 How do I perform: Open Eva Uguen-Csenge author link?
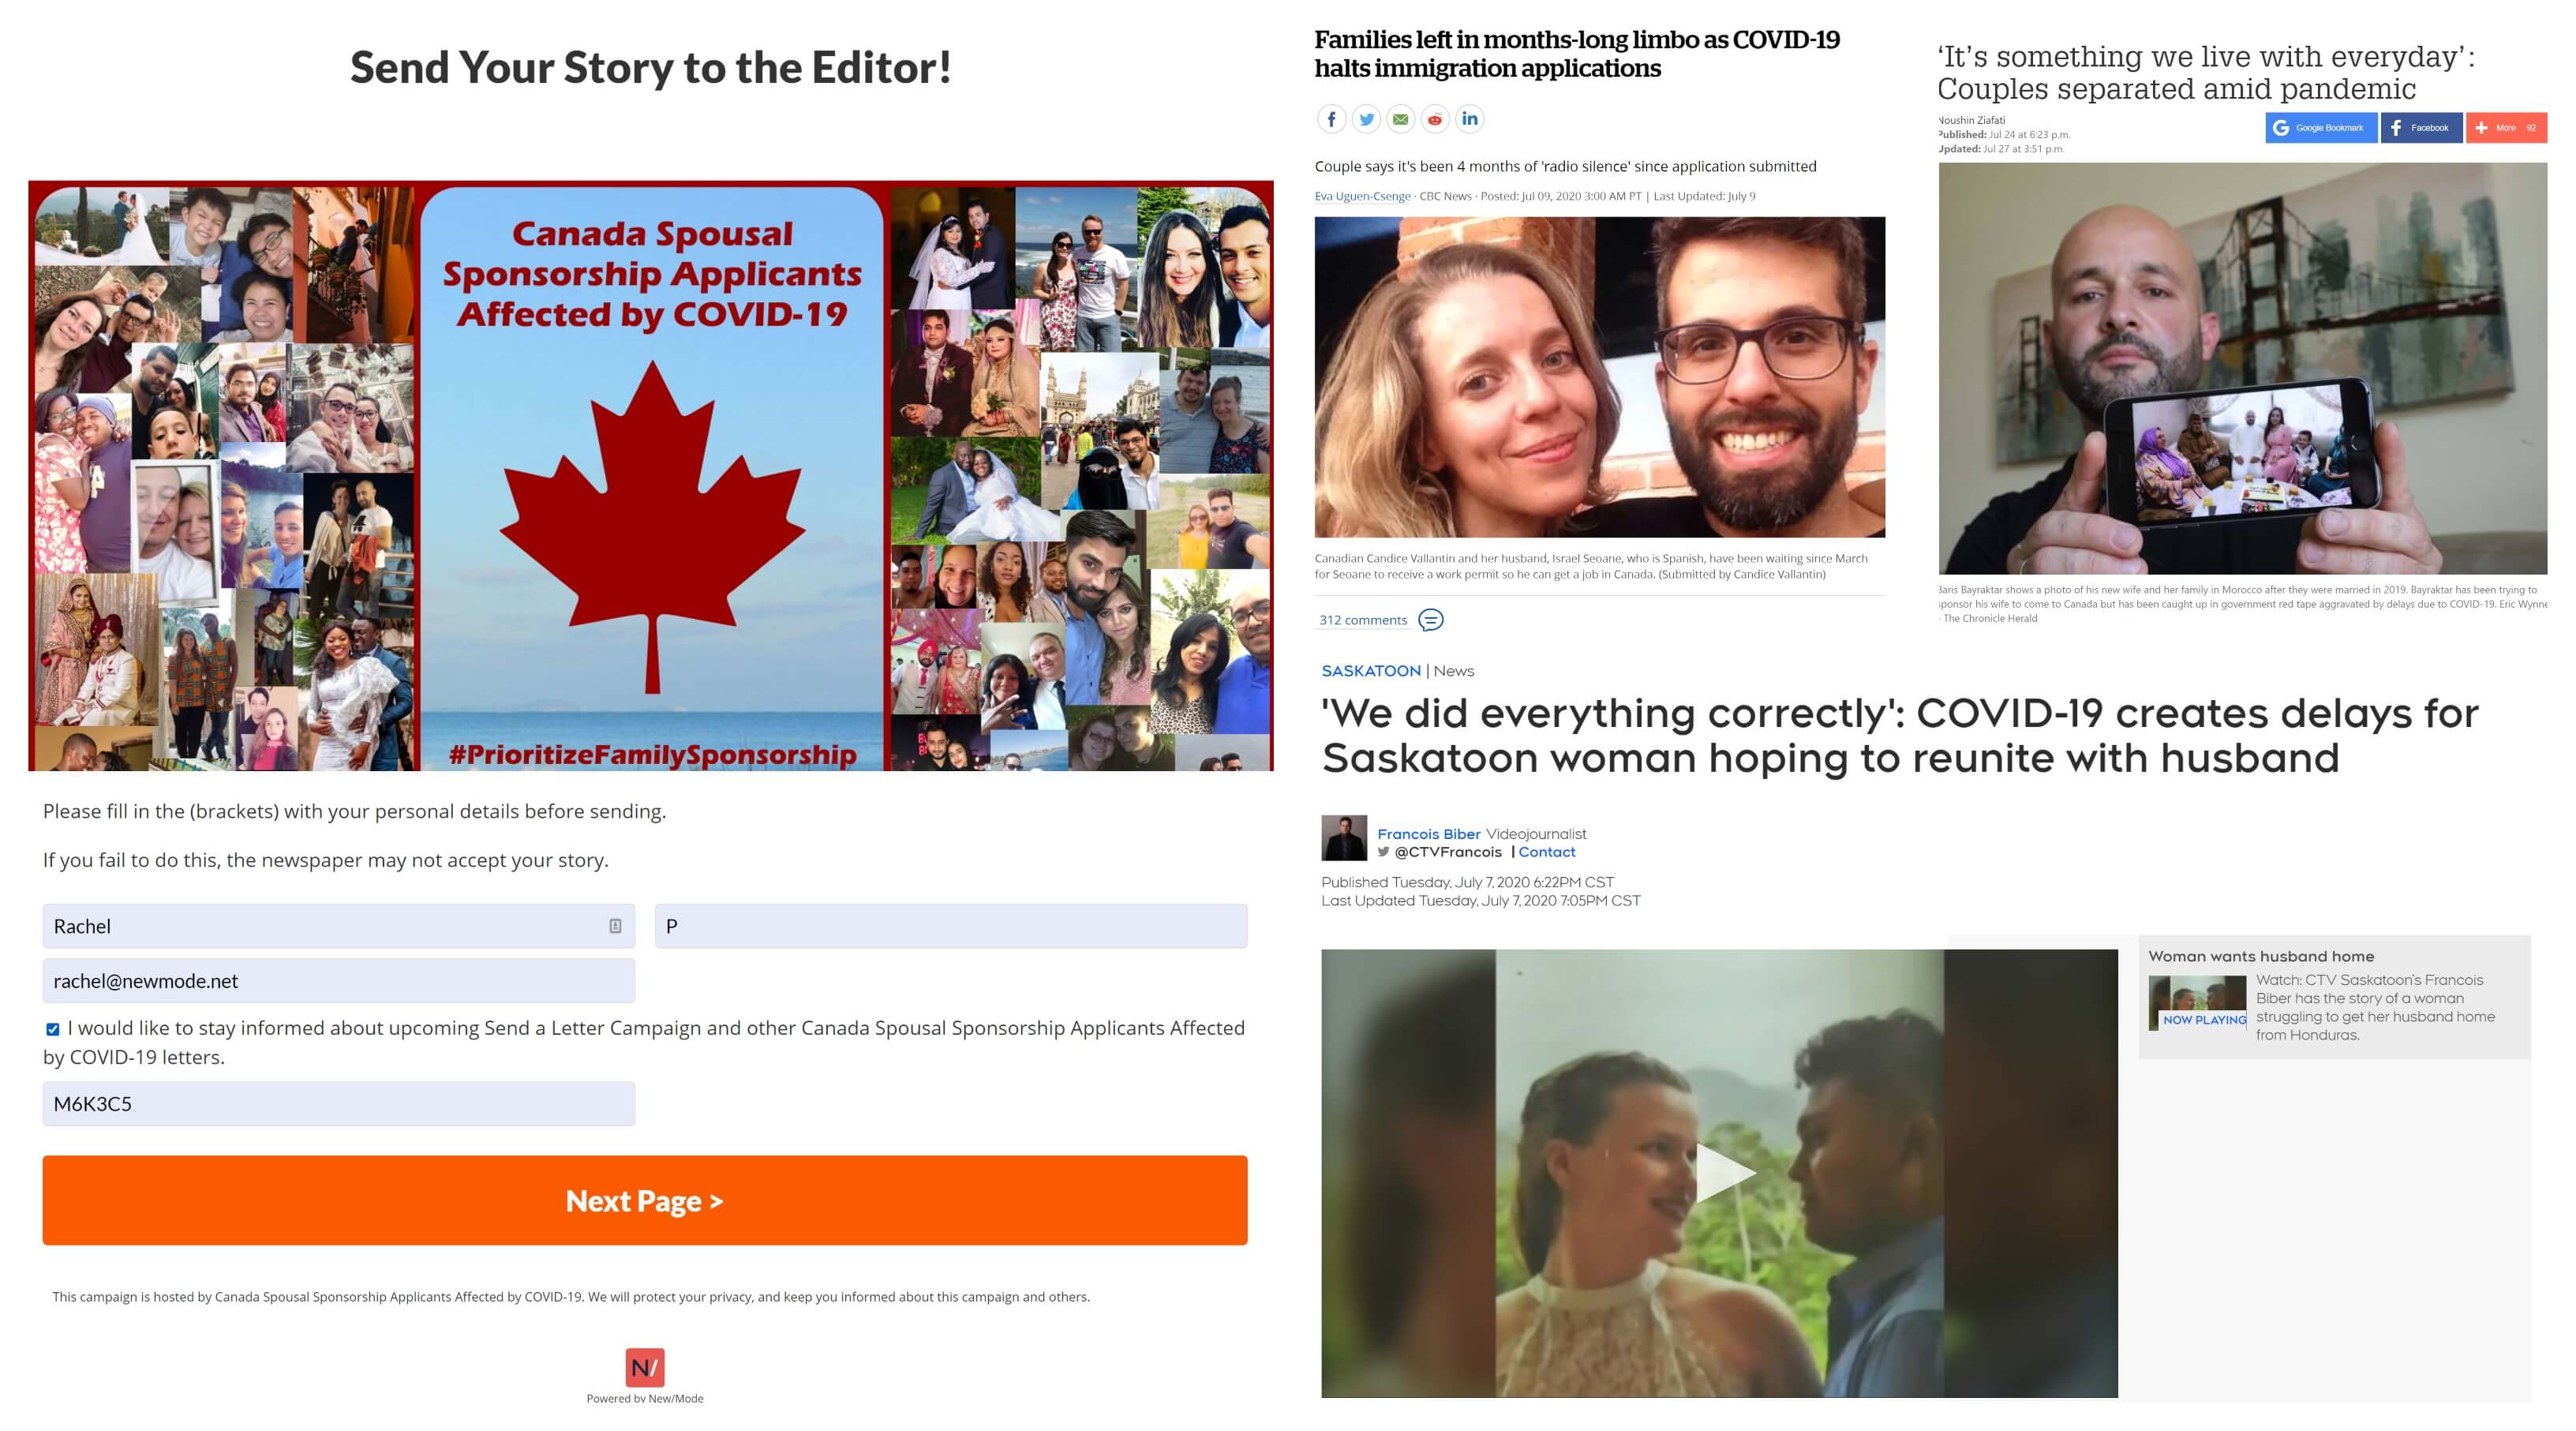pyautogui.click(x=1363, y=196)
